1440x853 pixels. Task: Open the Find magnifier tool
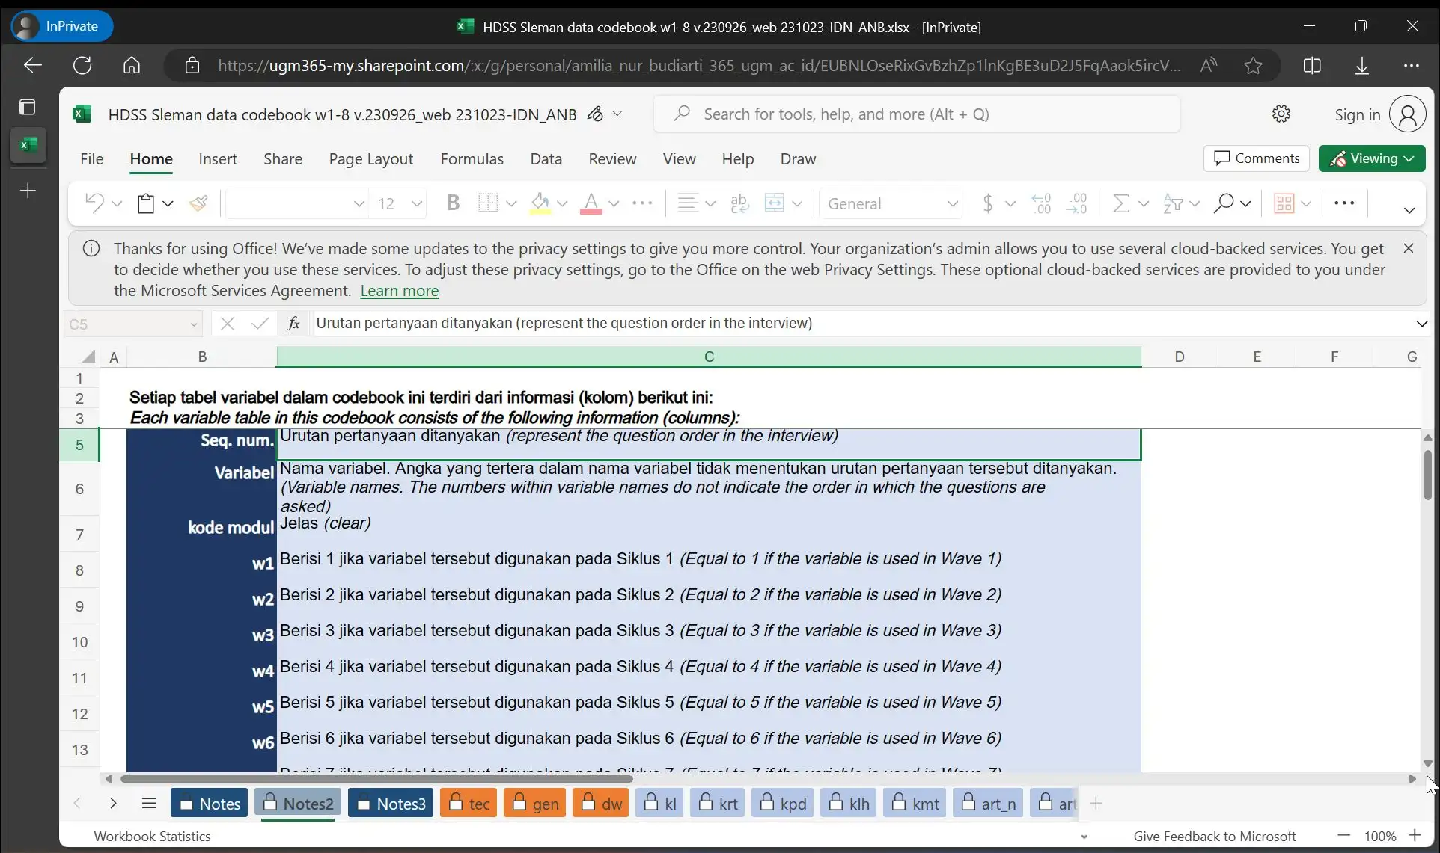coord(1224,203)
